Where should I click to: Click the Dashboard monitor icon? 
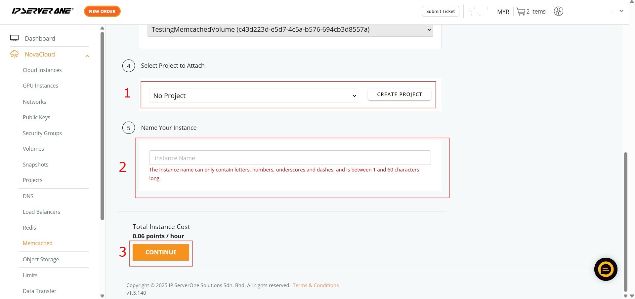click(x=14, y=38)
